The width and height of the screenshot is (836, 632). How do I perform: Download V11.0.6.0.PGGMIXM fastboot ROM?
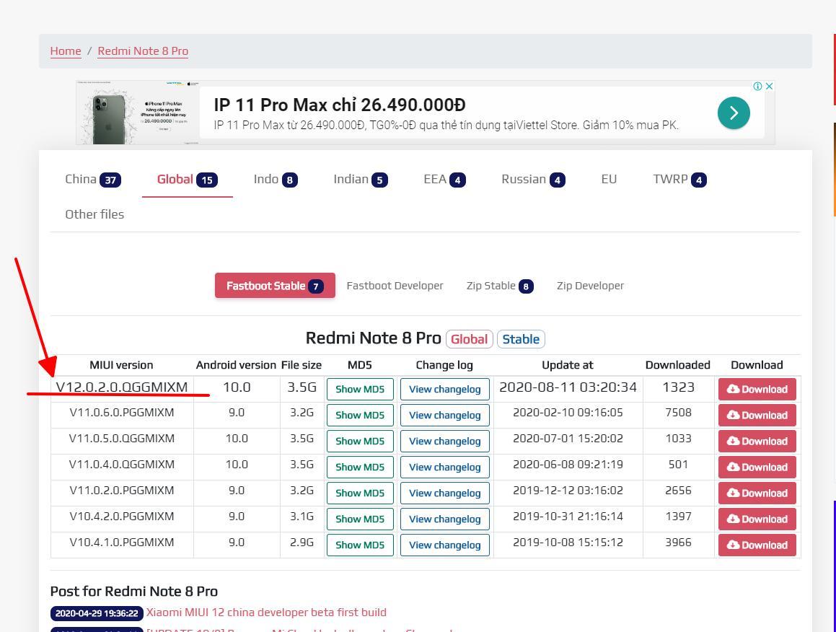point(757,415)
